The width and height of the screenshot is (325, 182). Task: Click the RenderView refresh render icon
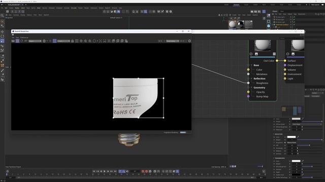[21, 41]
